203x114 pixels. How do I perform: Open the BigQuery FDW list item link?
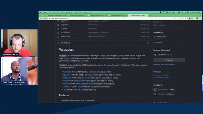click(x=66, y=75)
